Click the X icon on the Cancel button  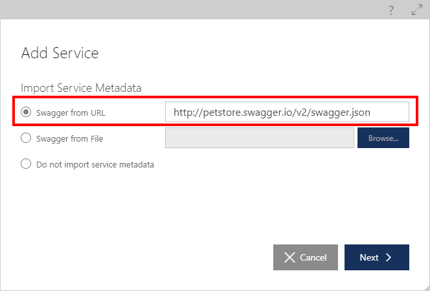pyautogui.click(x=289, y=257)
